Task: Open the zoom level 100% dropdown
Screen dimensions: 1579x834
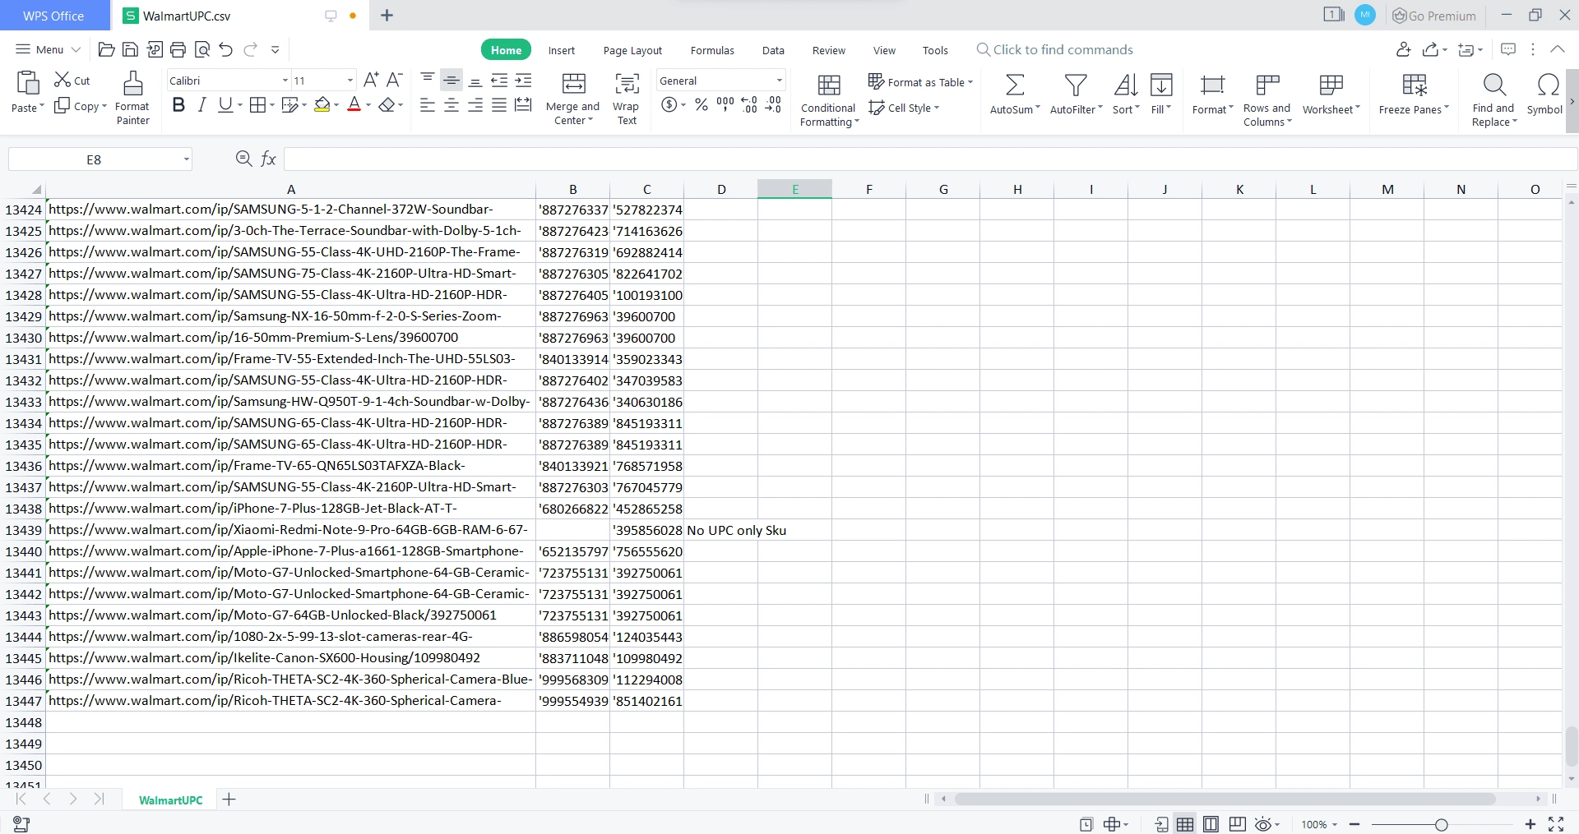Action: pyautogui.click(x=1319, y=824)
